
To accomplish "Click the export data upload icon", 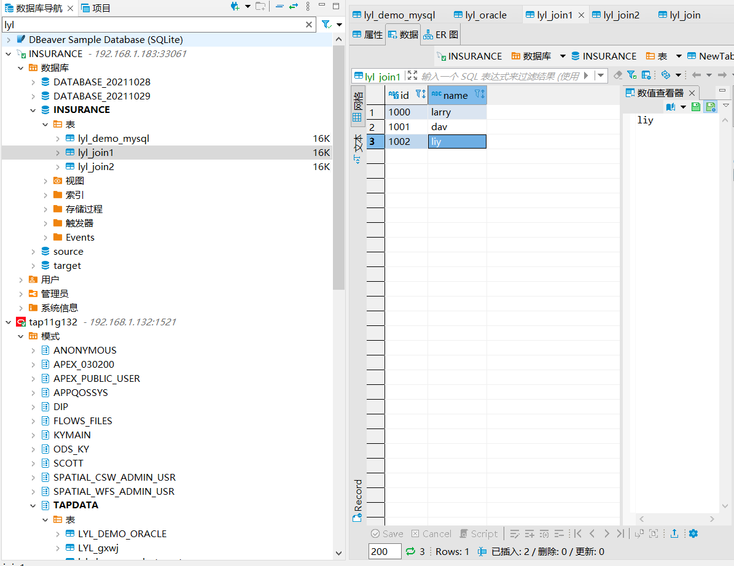I will [x=674, y=533].
